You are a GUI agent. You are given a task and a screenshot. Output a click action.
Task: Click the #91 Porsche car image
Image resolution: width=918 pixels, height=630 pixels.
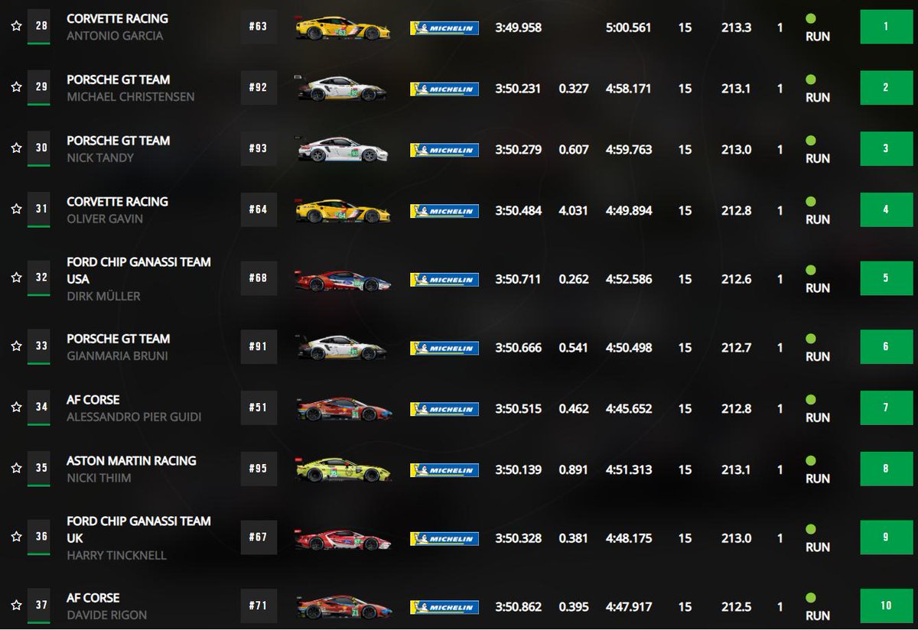click(x=343, y=348)
